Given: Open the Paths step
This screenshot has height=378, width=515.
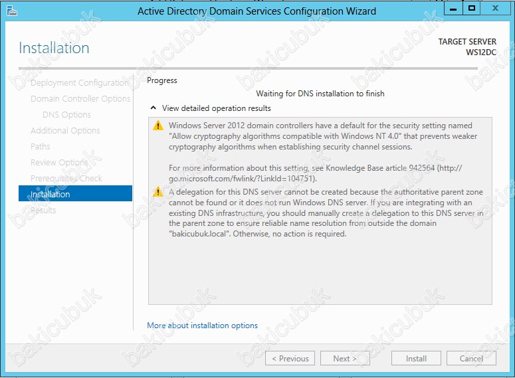Looking at the screenshot, I should (x=41, y=146).
